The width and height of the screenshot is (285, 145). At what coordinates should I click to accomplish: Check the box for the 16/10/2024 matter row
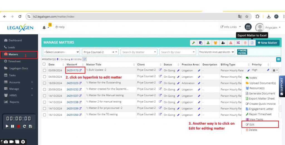click(x=45, y=115)
